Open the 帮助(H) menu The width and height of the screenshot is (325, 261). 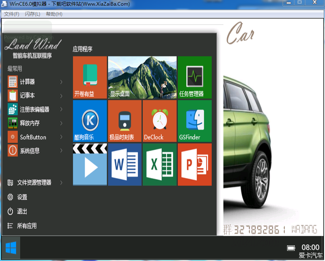[54, 14]
